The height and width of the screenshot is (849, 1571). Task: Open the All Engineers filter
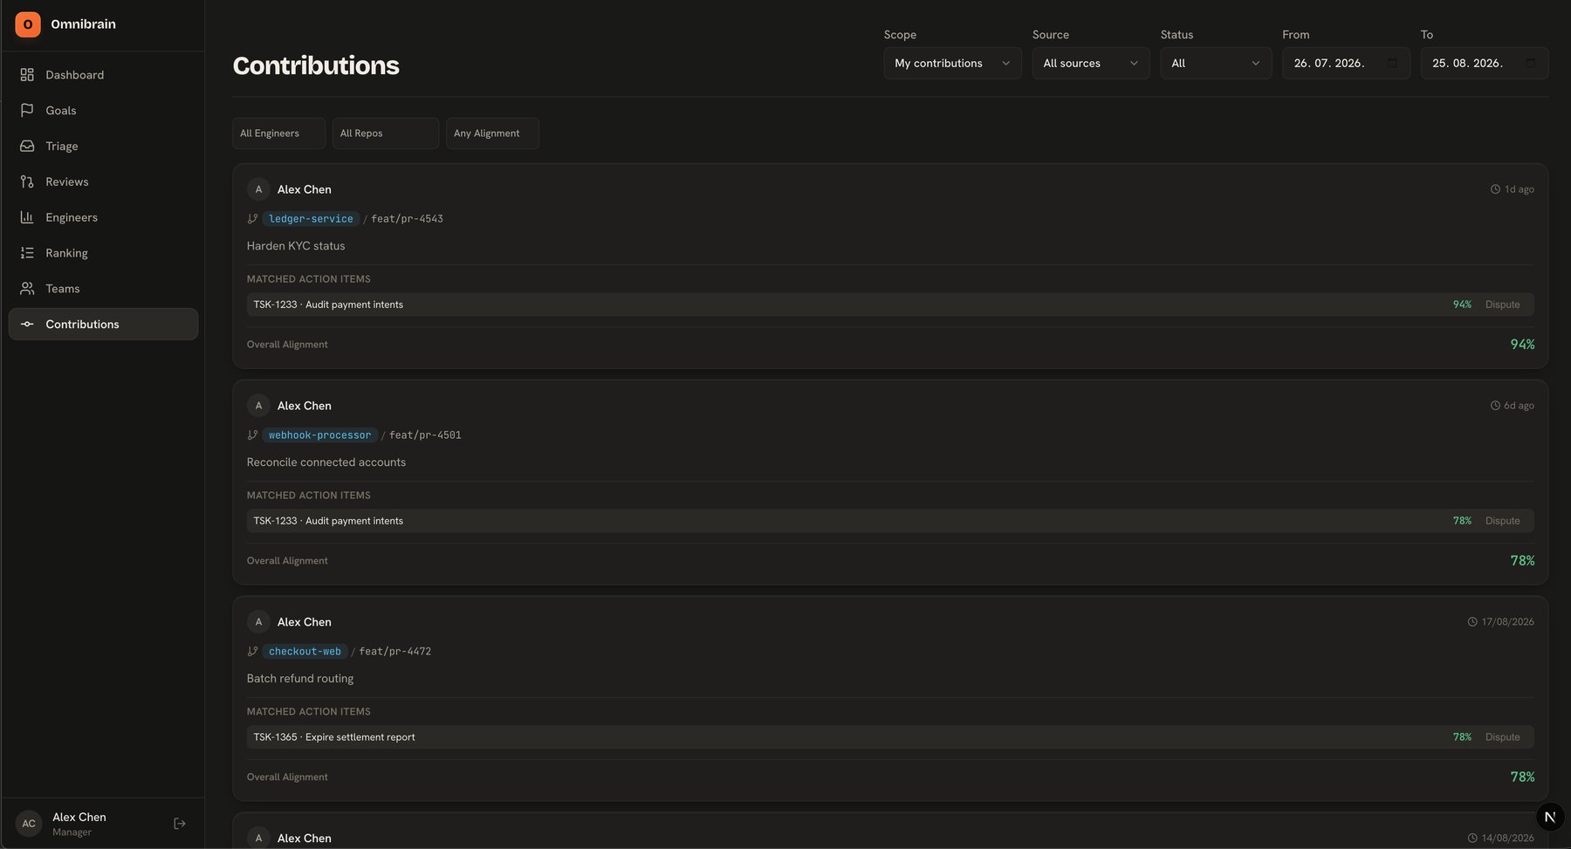[x=278, y=134]
